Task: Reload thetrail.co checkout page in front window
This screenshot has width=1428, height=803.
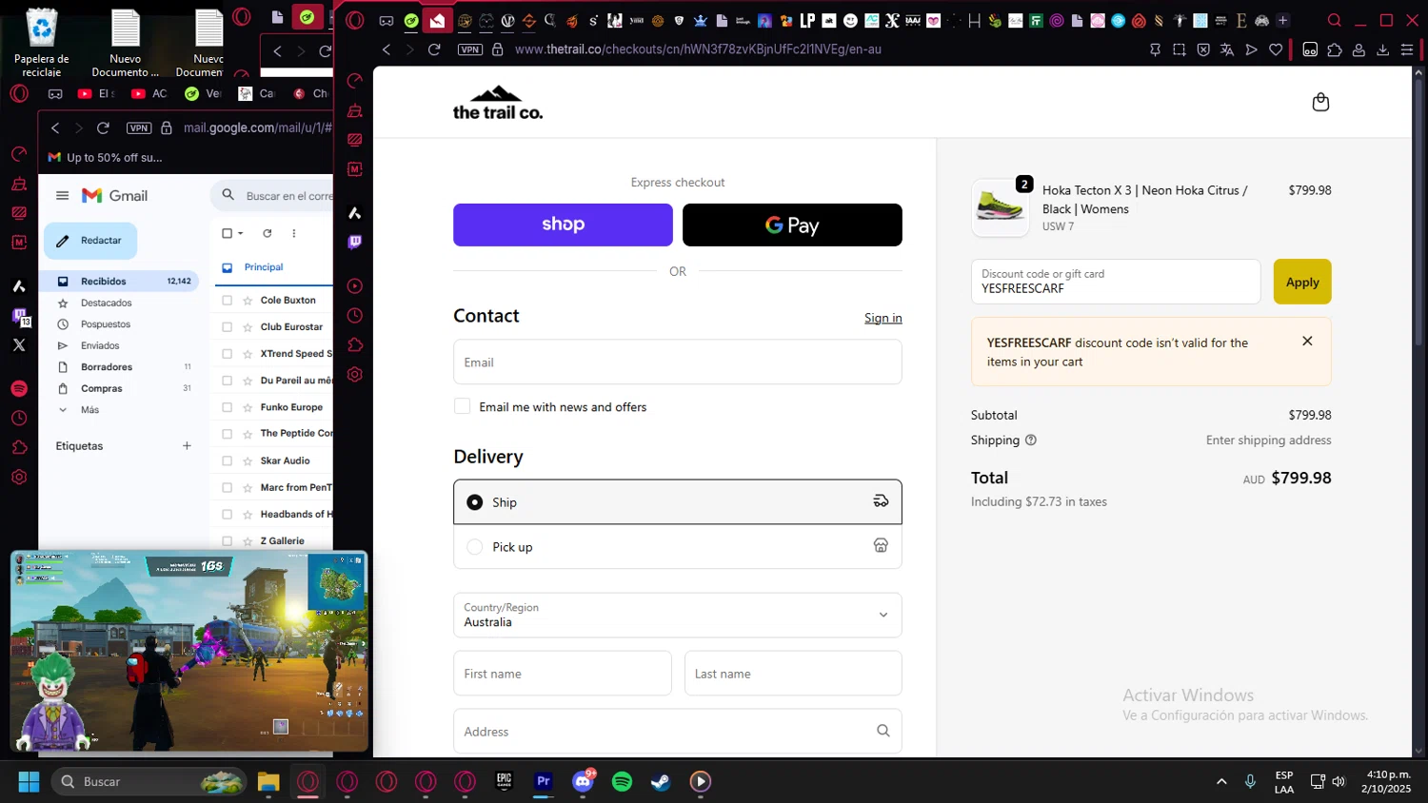Action: tap(434, 49)
